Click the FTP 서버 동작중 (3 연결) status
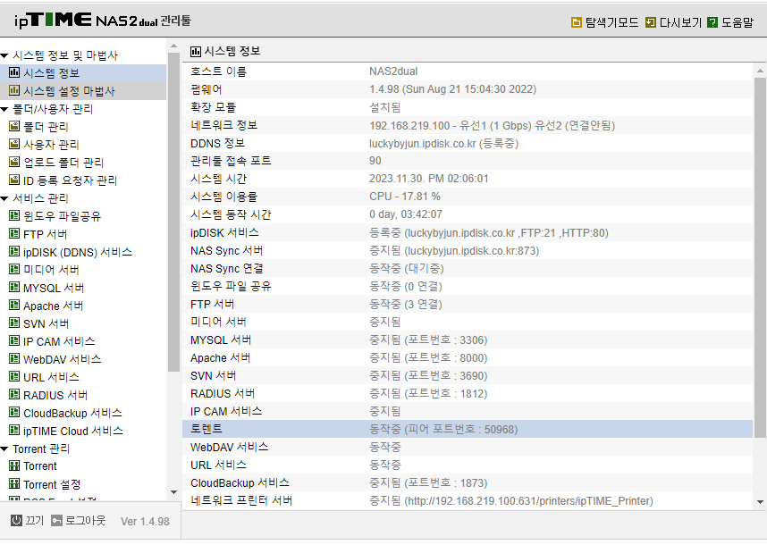Image resolution: width=767 pixels, height=545 pixels. click(406, 304)
